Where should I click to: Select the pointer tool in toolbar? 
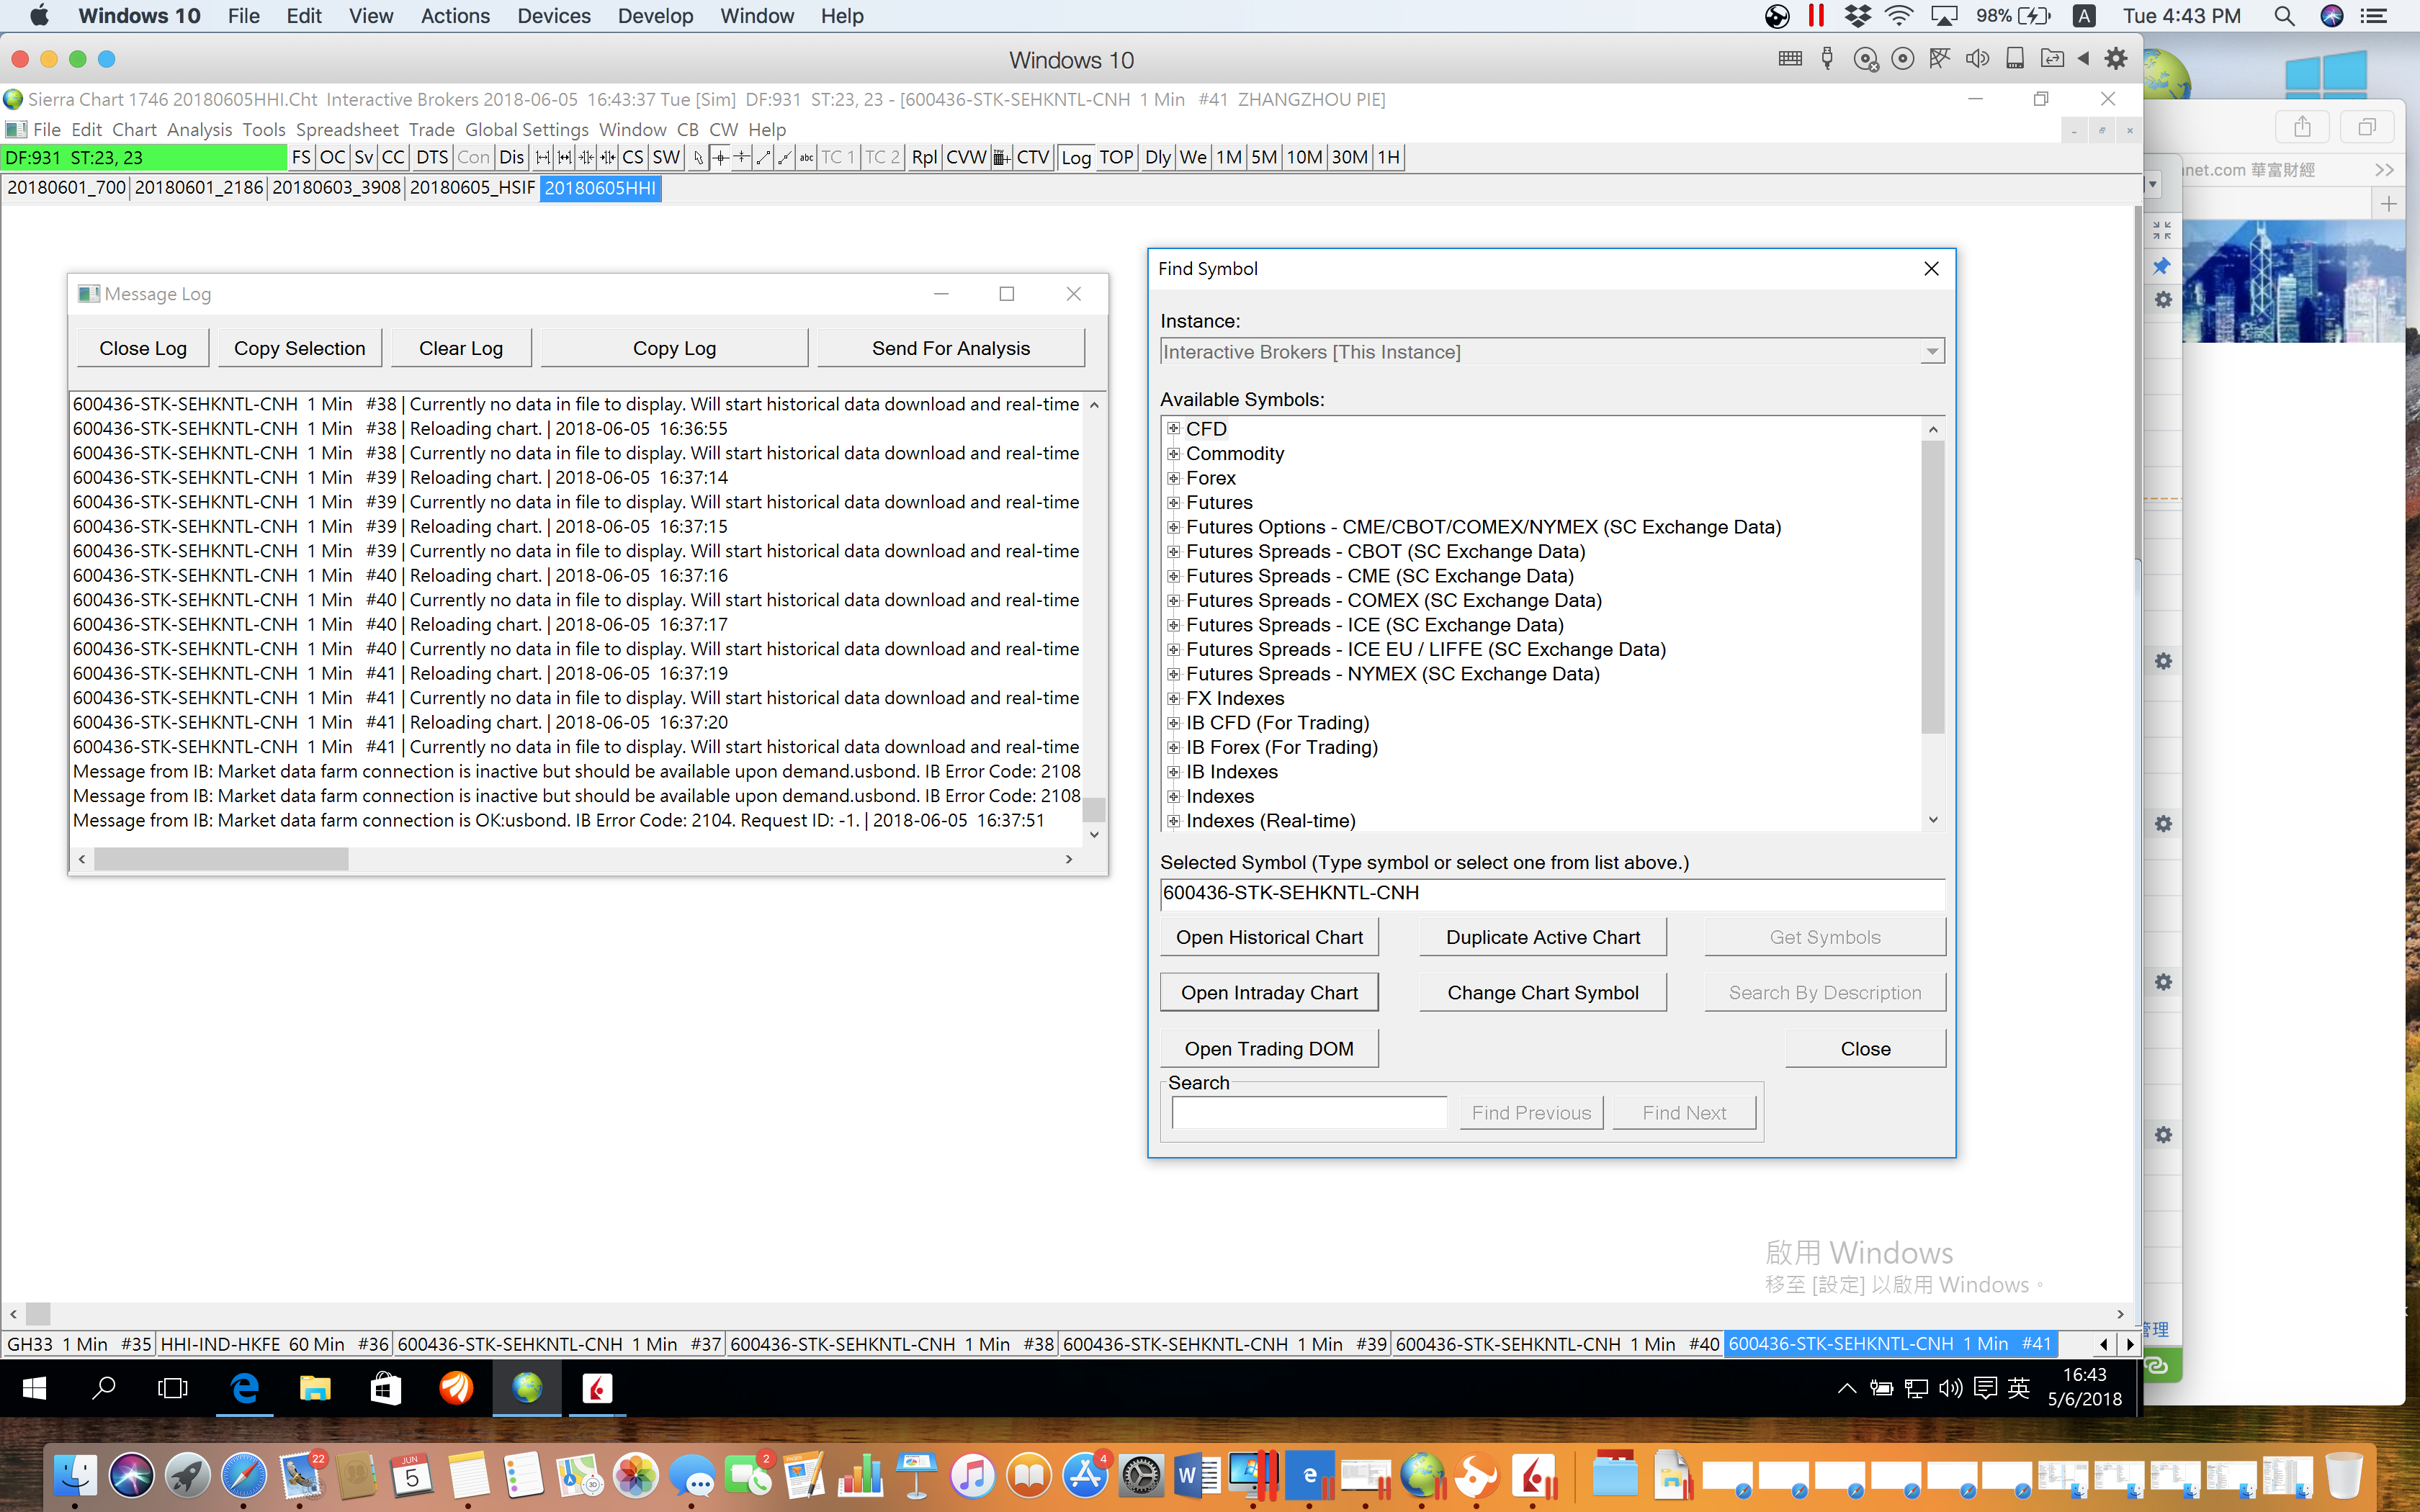click(699, 158)
